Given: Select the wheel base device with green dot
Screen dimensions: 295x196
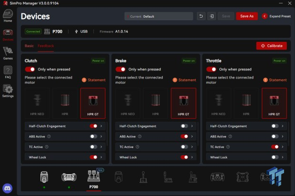Looking at the screenshot, I should pos(44,177).
